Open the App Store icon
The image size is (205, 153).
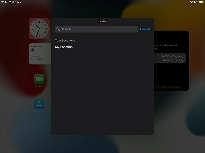tap(39, 104)
